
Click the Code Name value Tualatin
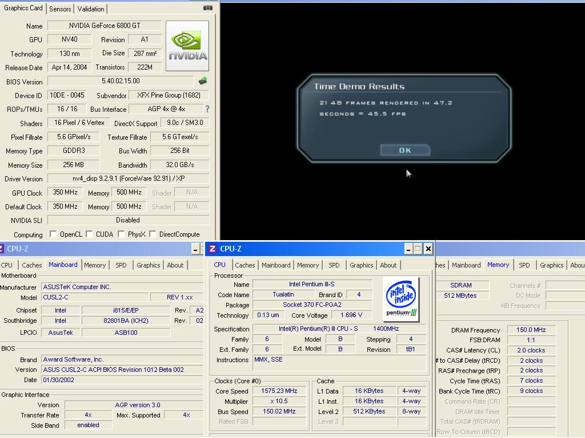[283, 294]
